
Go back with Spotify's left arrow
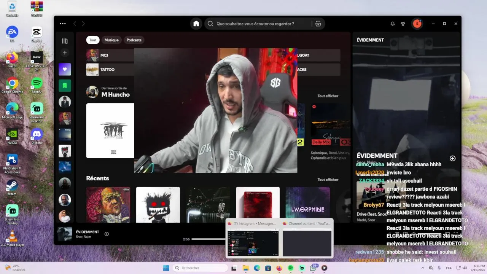(75, 24)
